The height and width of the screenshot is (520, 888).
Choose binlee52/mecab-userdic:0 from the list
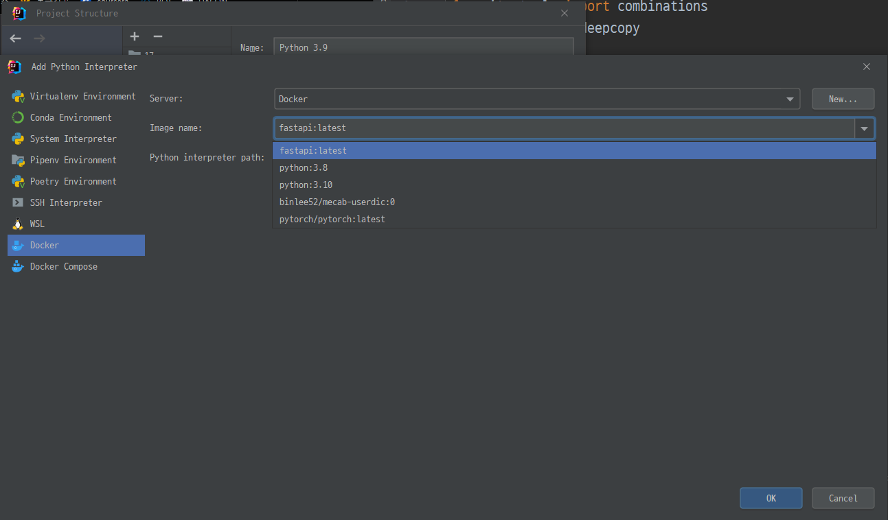coord(574,202)
